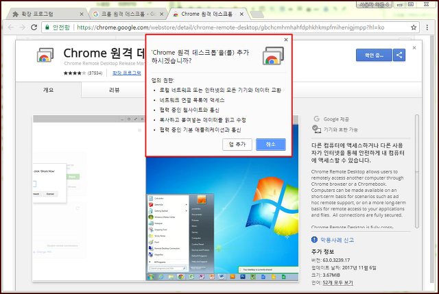Open a new tab button
The height and width of the screenshot is (294, 439).
coord(257,14)
